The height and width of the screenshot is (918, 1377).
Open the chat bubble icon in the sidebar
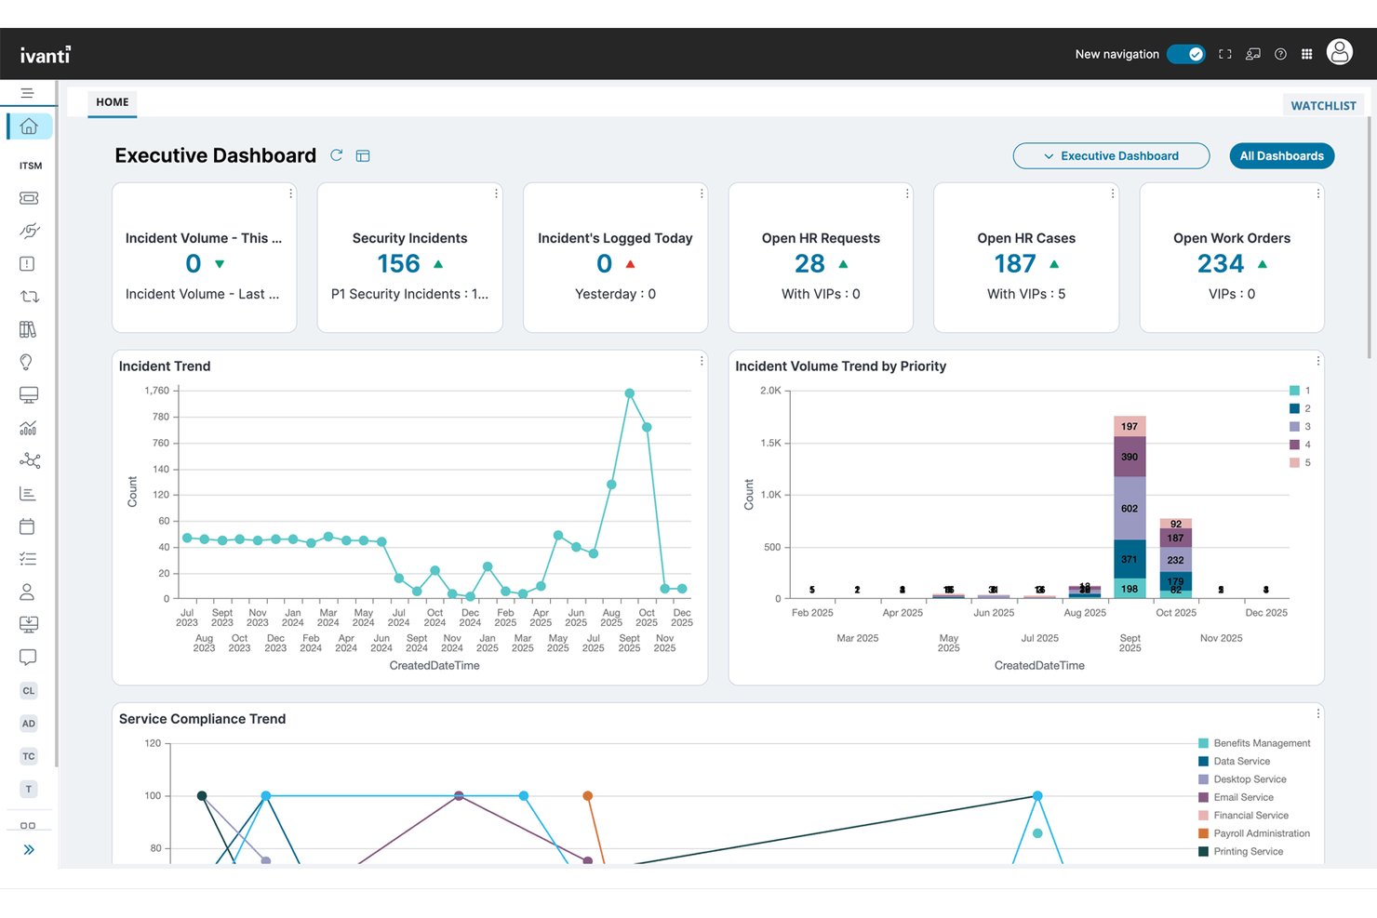point(28,658)
